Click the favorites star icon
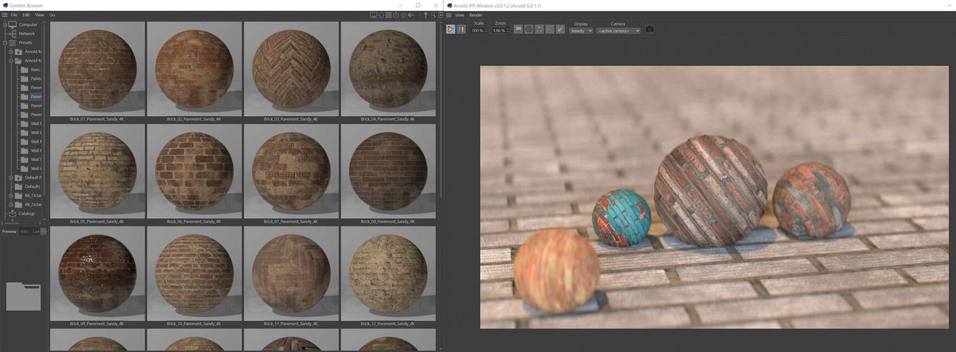 (x=403, y=15)
